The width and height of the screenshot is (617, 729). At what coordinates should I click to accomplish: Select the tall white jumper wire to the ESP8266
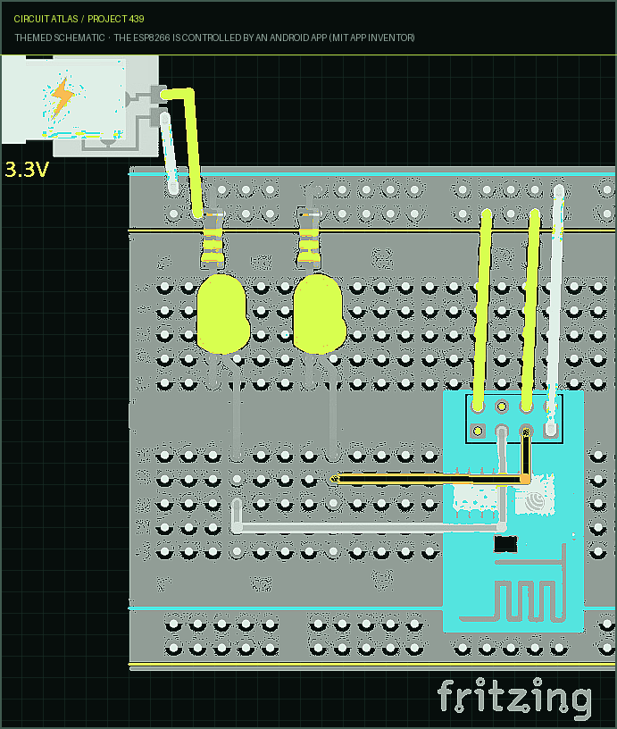[x=555, y=309]
